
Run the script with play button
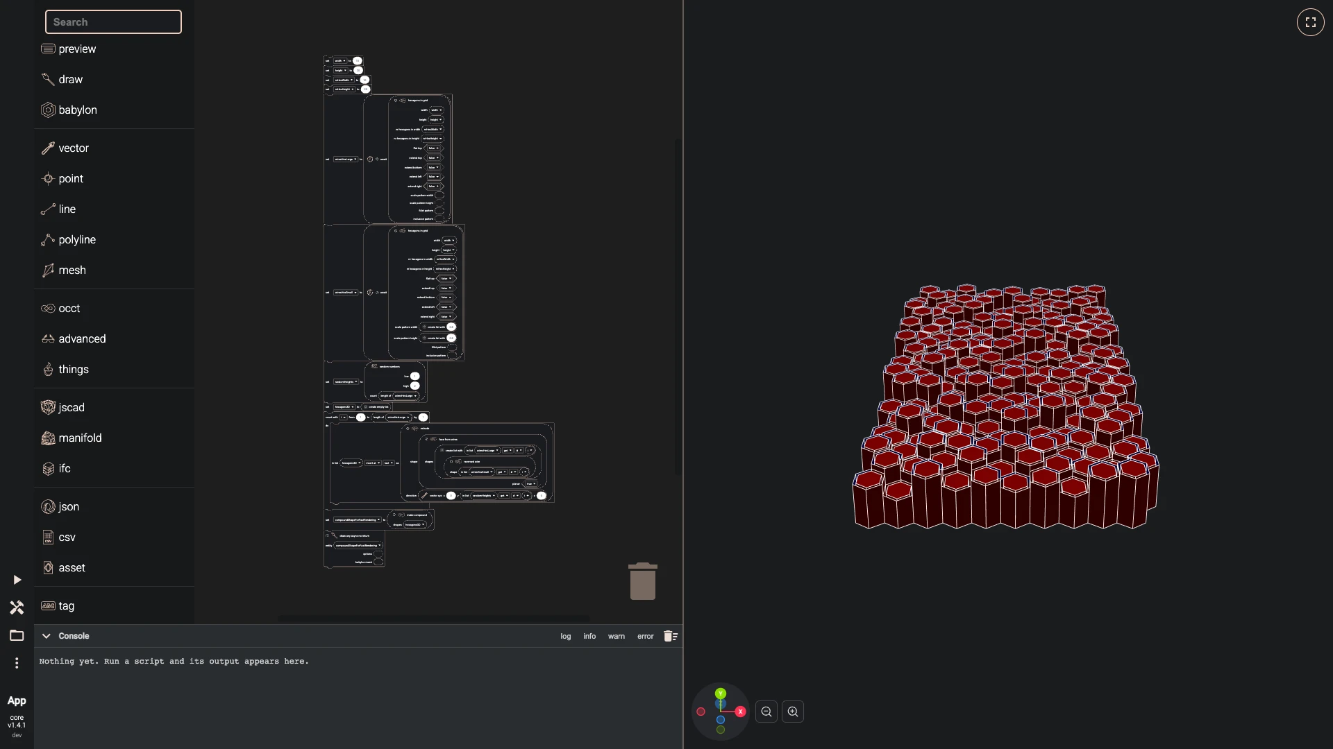pos(17,580)
